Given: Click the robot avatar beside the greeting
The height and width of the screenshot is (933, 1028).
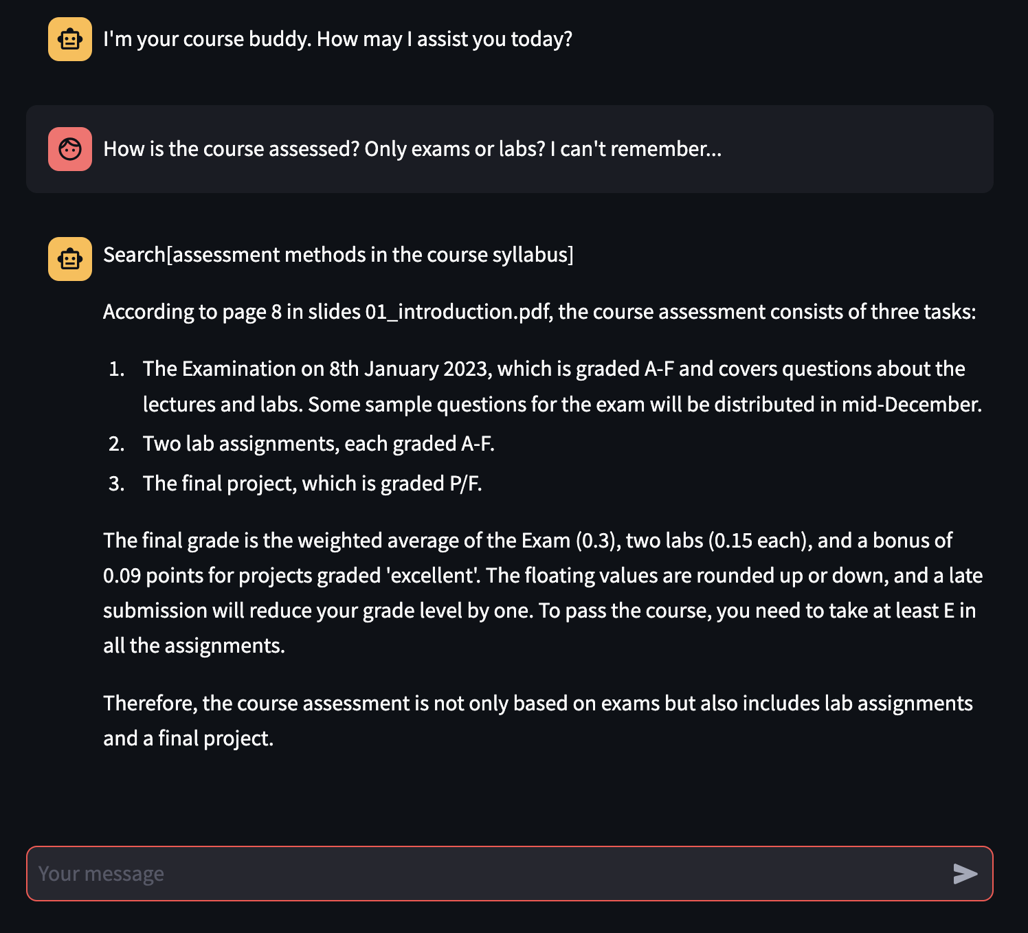Looking at the screenshot, I should coord(70,39).
